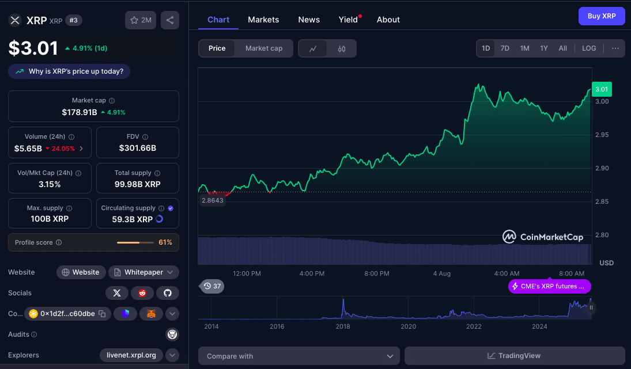Show Audits info tooltip icon

[34, 334]
